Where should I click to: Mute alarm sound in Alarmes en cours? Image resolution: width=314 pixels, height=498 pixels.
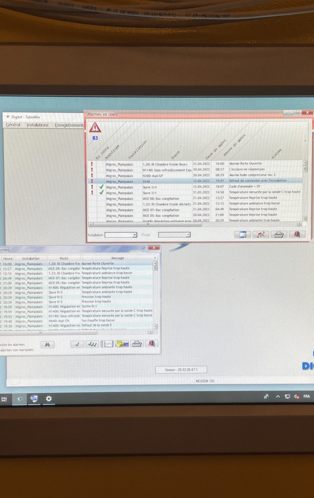coord(261,235)
